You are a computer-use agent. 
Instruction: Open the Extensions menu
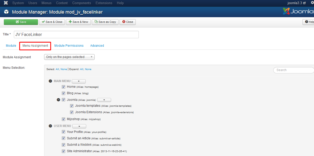coord(104,3)
